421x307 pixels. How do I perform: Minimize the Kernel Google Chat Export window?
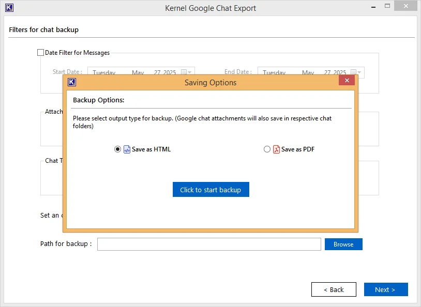pos(373,7)
